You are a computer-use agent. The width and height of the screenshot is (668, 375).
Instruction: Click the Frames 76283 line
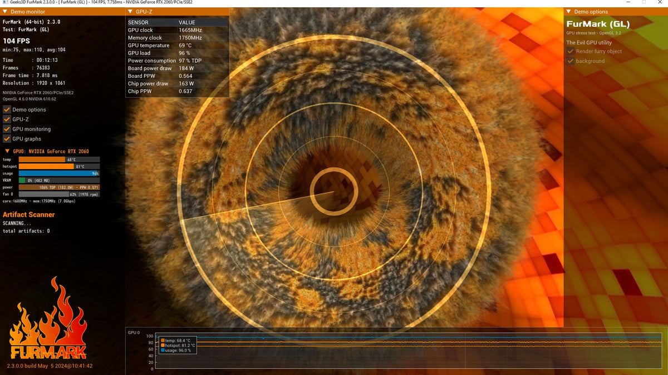27,68
